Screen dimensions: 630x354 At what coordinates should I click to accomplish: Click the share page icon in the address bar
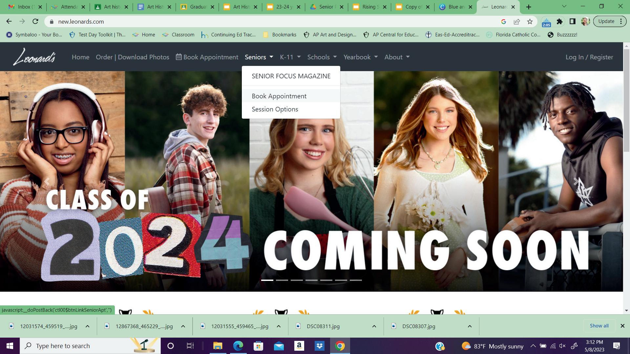point(517,22)
